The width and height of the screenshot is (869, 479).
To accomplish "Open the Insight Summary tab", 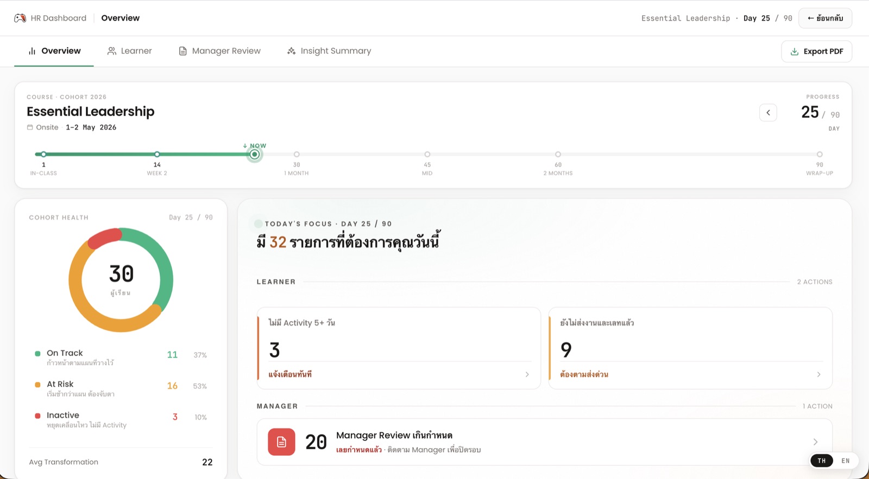I will coord(329,51).
